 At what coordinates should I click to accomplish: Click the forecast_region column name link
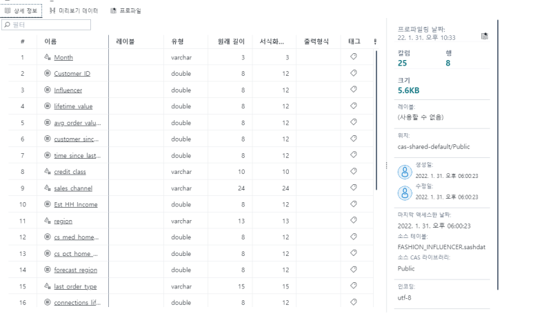point(76,270)
